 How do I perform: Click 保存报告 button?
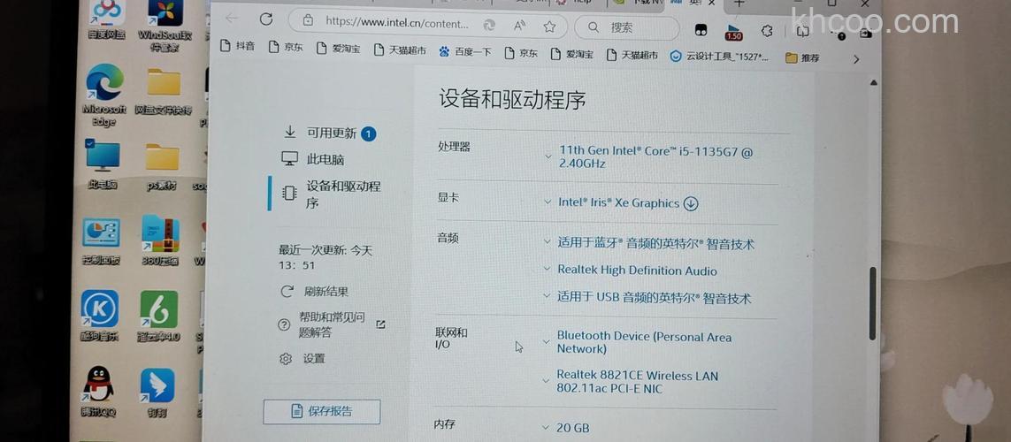322,411
